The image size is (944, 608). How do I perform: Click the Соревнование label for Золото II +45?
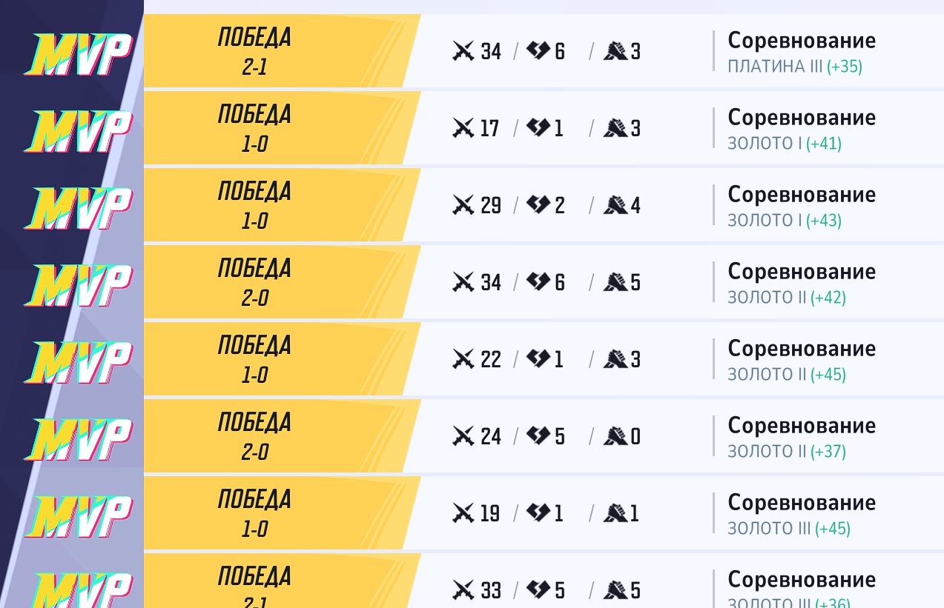(802, 348)
